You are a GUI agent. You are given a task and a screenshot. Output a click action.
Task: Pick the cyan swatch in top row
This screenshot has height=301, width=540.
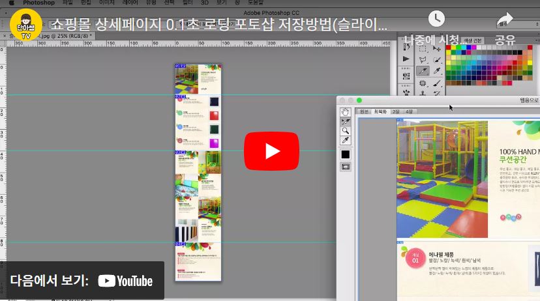coord(464,48)
